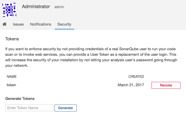Viewport: 186px width, 117px height.
Task: Select the token name cell
Action: click(11, 85)
